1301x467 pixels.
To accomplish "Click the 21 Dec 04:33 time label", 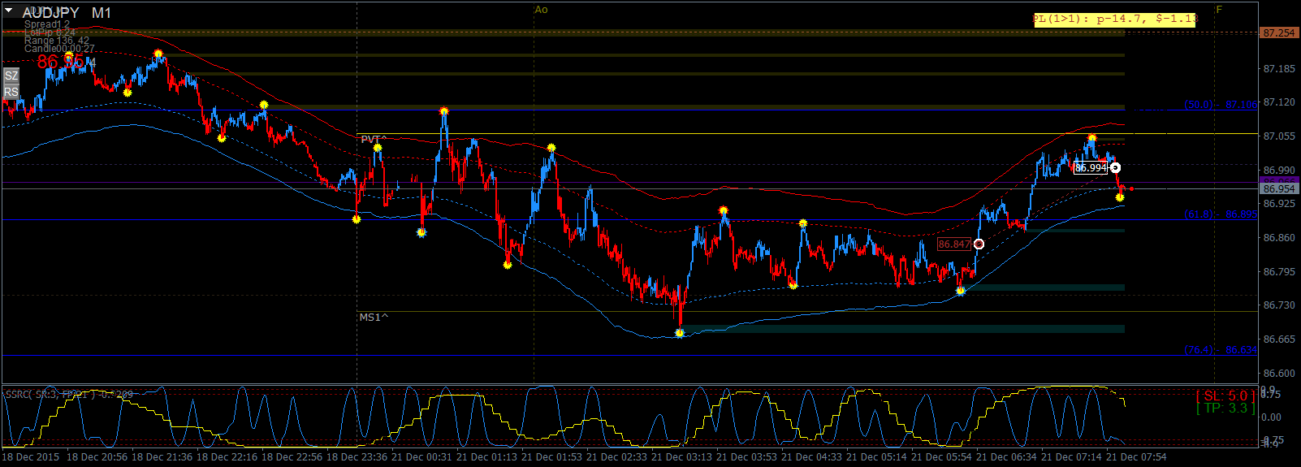I will 811,457.
